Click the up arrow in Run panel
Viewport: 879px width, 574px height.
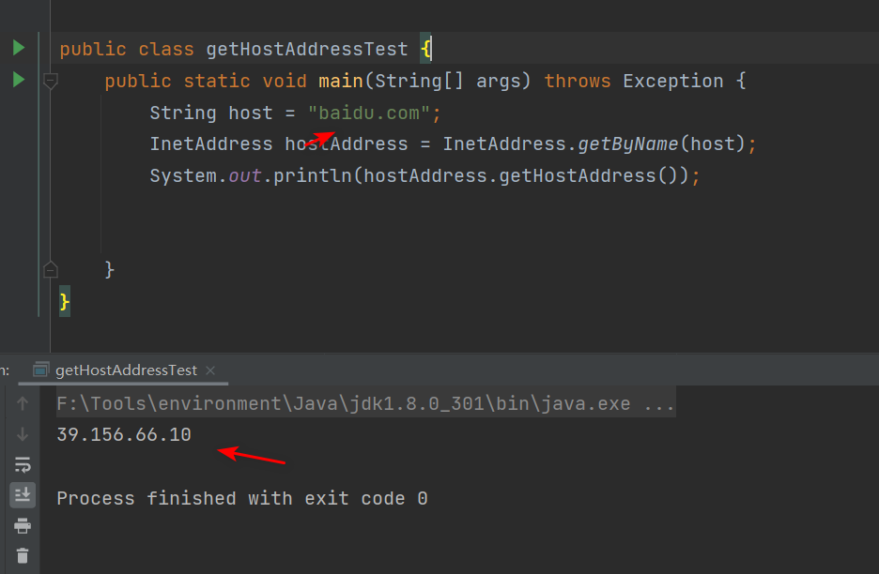(x=23, y=404)
